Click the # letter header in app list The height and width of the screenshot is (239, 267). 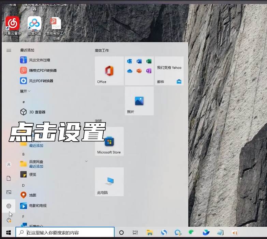tap(24, 102)
